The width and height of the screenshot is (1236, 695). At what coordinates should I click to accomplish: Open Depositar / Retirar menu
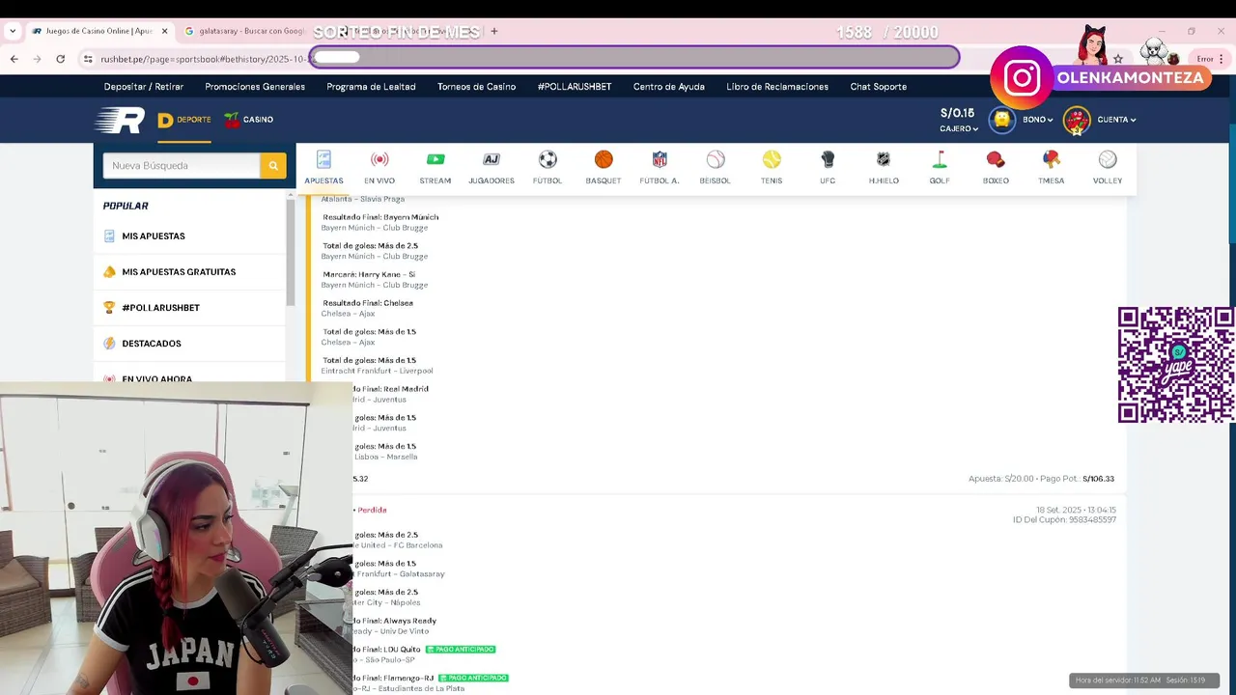click(144, 87)
